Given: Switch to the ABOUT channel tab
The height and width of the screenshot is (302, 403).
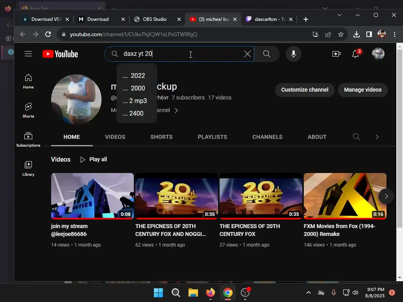Looking at the screenshot, I should click(317, 137).
